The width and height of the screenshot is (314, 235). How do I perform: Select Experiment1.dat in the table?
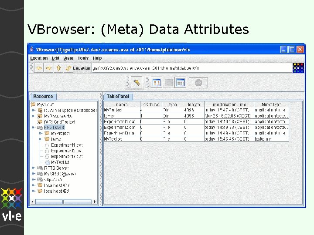[196, 121]
